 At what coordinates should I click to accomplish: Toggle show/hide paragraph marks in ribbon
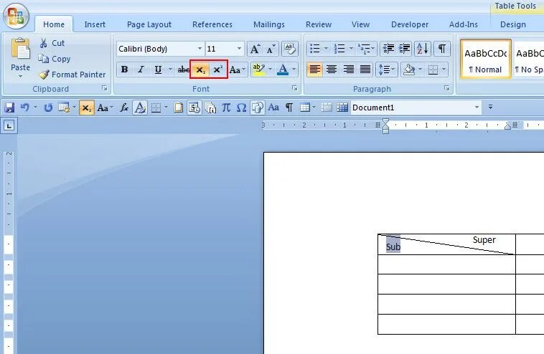(x=441, y=49)
